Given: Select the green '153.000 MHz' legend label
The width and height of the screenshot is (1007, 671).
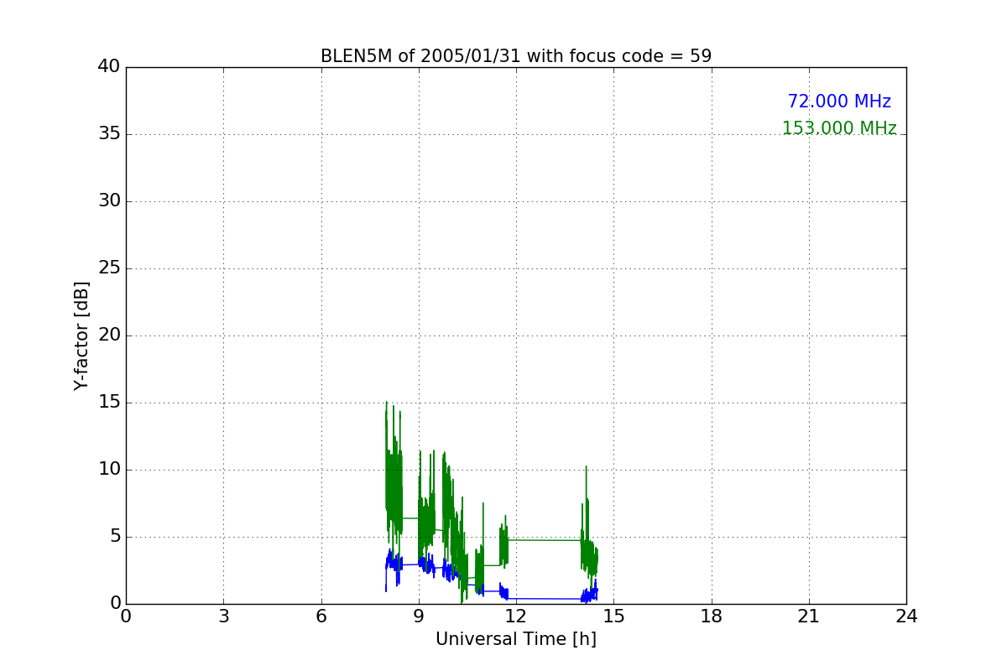Looking at the screenshot, I should (x=839, y=128).
